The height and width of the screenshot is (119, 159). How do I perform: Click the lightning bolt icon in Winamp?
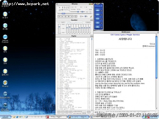click(x=91, y=17)
